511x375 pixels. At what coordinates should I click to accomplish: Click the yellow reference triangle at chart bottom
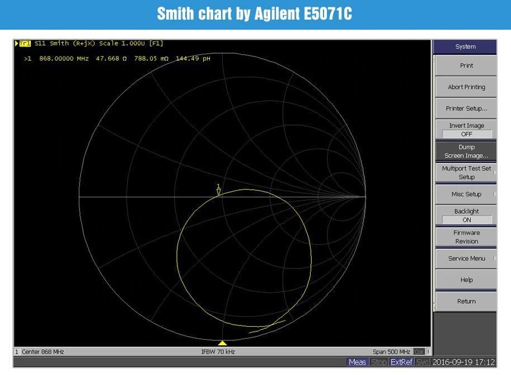(222, 343)
